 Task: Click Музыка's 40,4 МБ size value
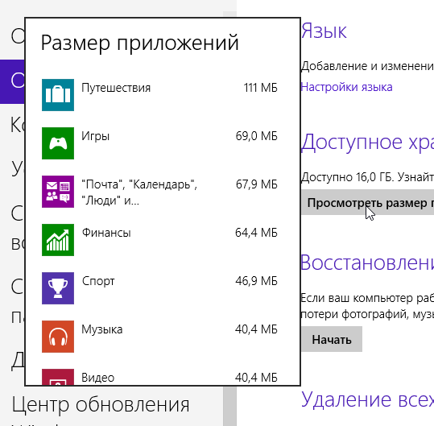pos(256,329)
